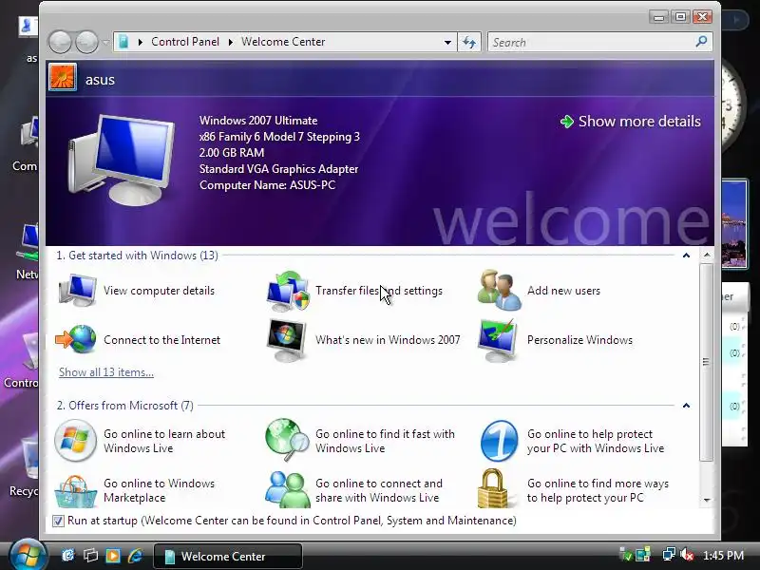
Task: Open the View computer details icon
Action: pos(78,290)
